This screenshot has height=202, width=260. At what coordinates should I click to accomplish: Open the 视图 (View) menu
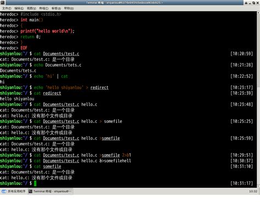pos(31,8)
